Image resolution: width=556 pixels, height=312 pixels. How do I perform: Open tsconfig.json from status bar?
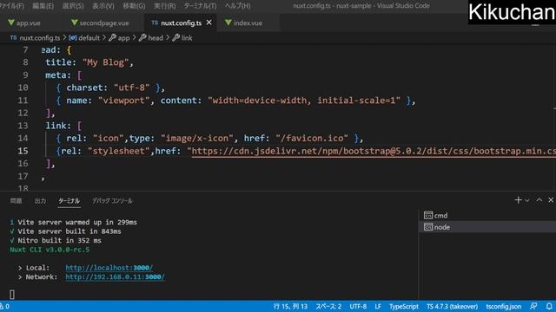click(504, 307)
